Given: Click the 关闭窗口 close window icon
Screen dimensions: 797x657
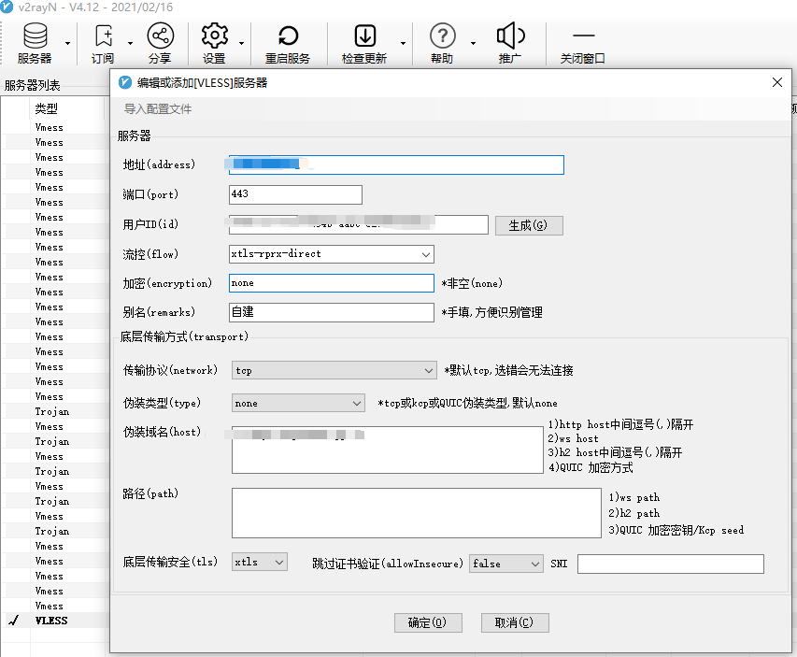Looking at the screenshot, I should pyautogui.click(x=583, y=44).
